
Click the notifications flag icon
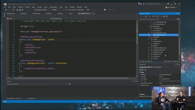pyautogui.click(x=139, y=4)
